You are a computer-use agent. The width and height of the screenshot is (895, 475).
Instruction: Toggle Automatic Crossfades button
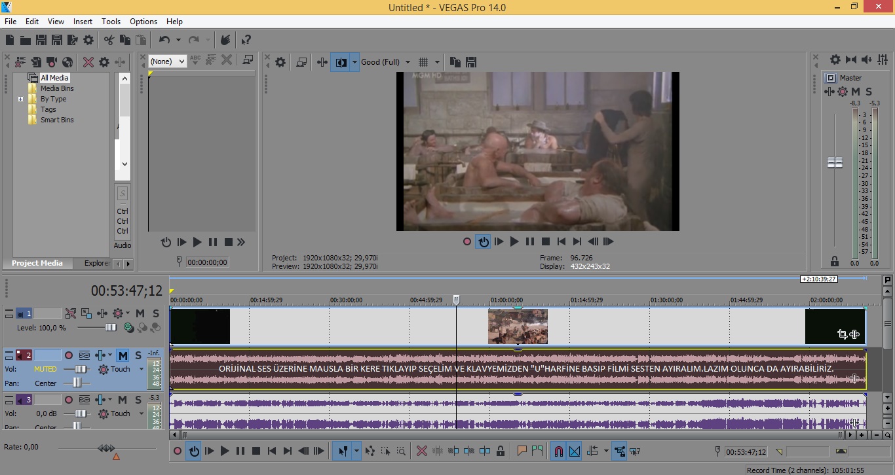click(575, 451)
